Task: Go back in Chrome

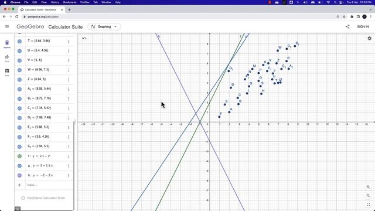Action: (x=4, y=16)
